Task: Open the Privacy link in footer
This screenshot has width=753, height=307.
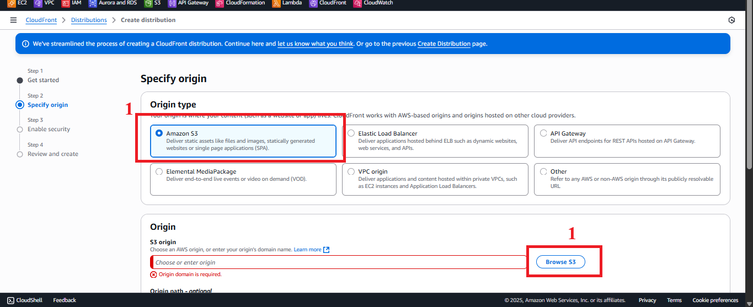Action: click(647, 300)
